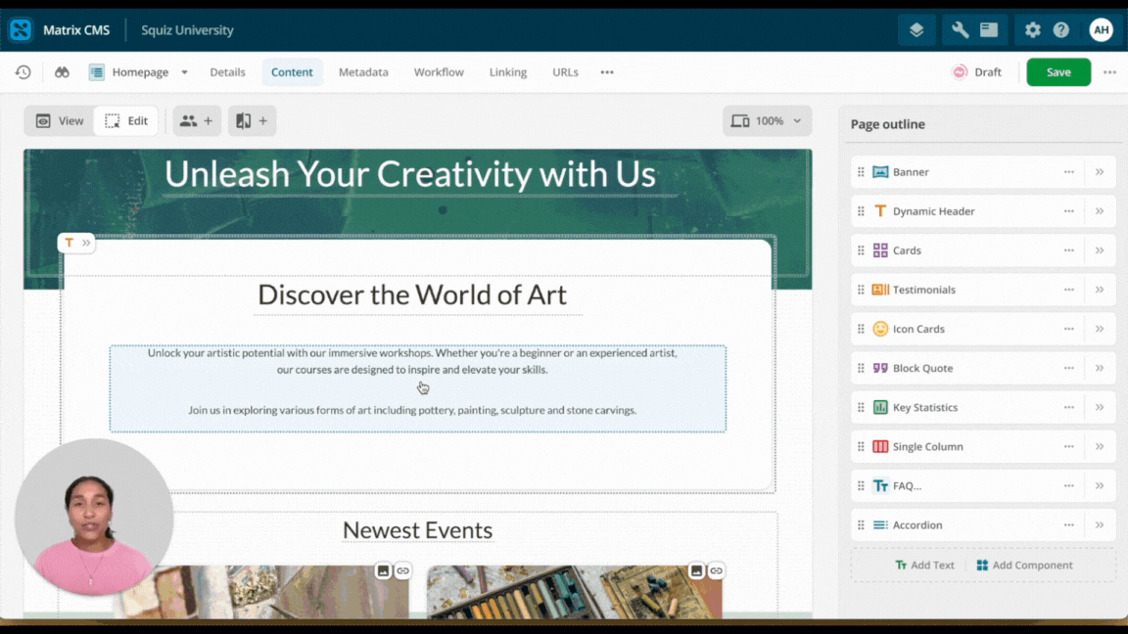Click the Matrix CMS logo icon
1128x634 pixels.
[x=21, y=30]
